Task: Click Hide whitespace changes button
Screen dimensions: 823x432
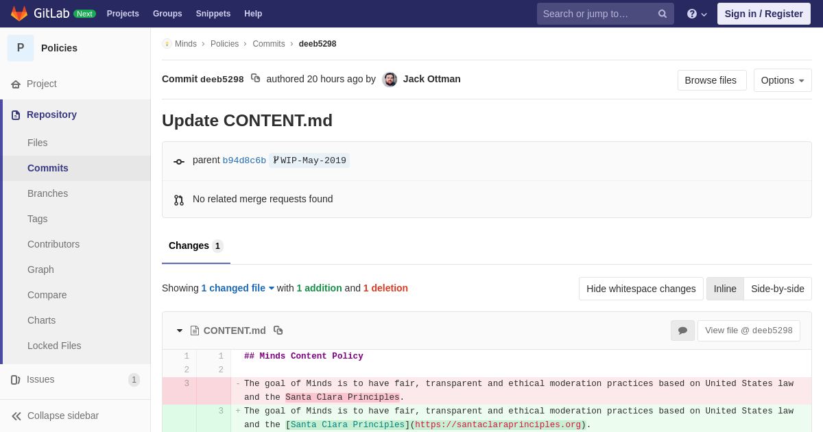Action: 641,289
